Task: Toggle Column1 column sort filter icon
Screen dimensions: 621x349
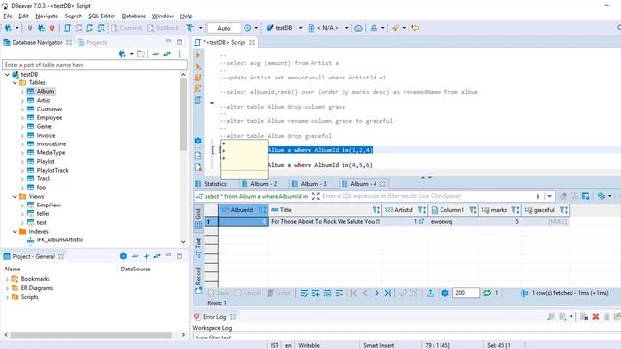Action: pos(473,210)
